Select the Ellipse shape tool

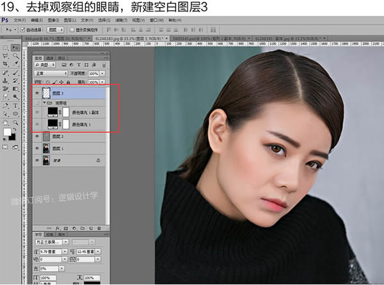(x=15, y=114)
